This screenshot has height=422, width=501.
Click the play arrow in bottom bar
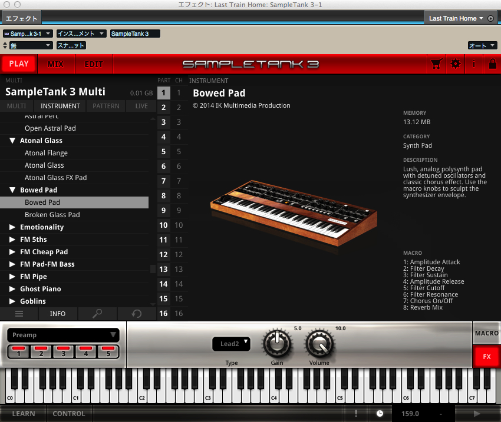pos(477,414)
